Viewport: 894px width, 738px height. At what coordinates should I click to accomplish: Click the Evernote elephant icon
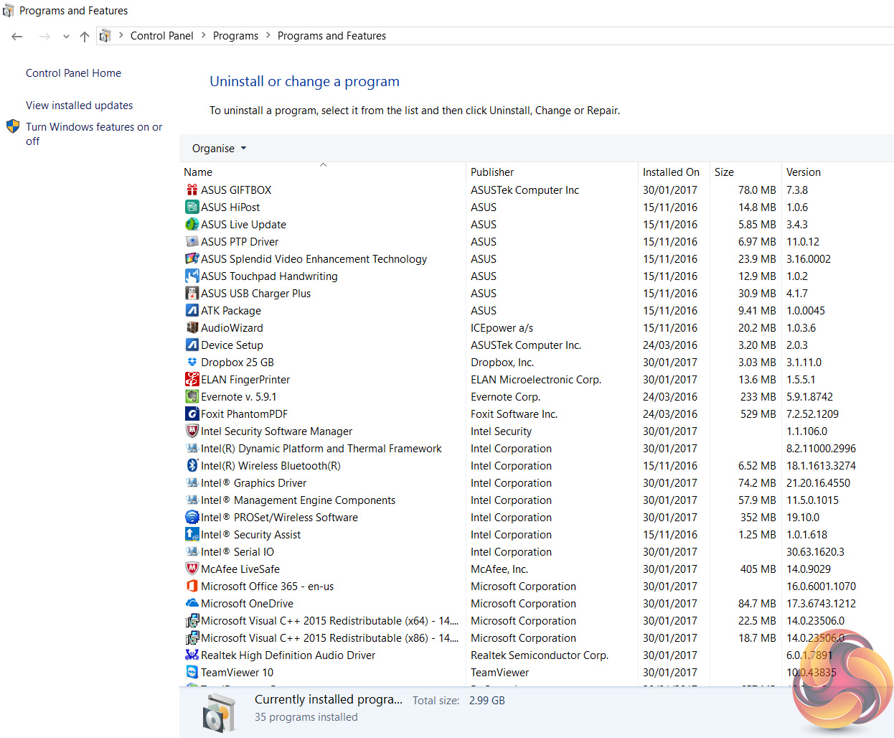tap(192, 397)
